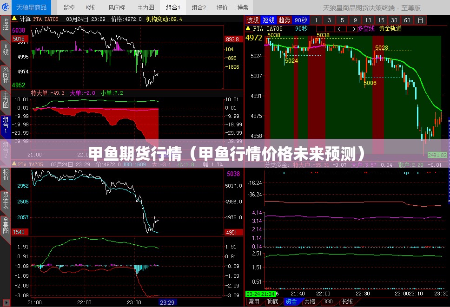Shift chart left with the <- arrow
450x307 pixels.
[x=340, y=29]
